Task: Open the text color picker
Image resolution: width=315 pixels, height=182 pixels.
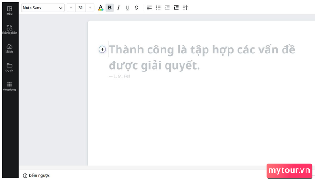Action: tap(101, 8)
